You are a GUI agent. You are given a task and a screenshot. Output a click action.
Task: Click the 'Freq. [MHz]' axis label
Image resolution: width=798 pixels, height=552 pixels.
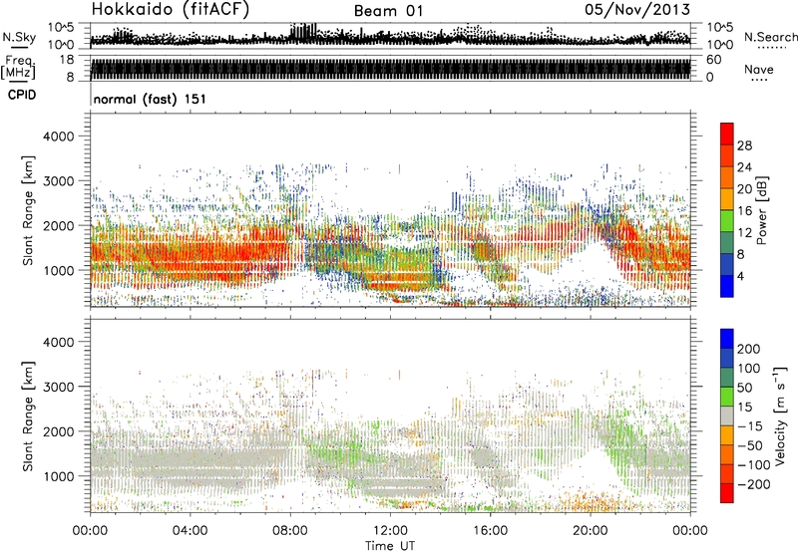tap(18, 67)
